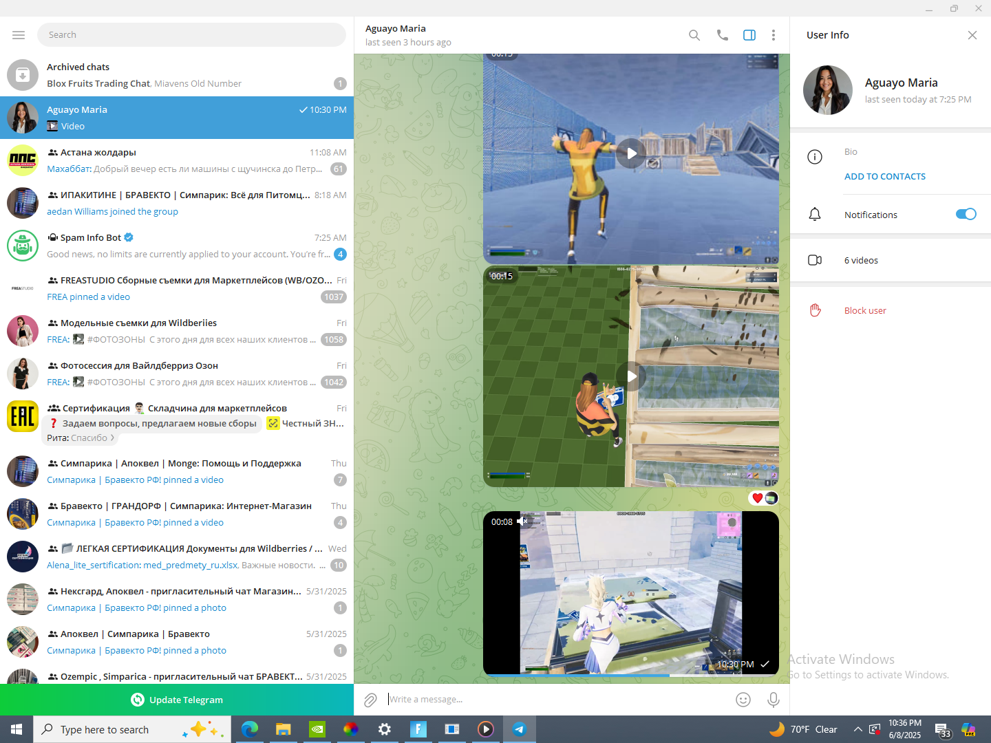Open ЛЕГКАЯ СЕРТИФИКАЦИЯ Документы chat

[177, 557]
